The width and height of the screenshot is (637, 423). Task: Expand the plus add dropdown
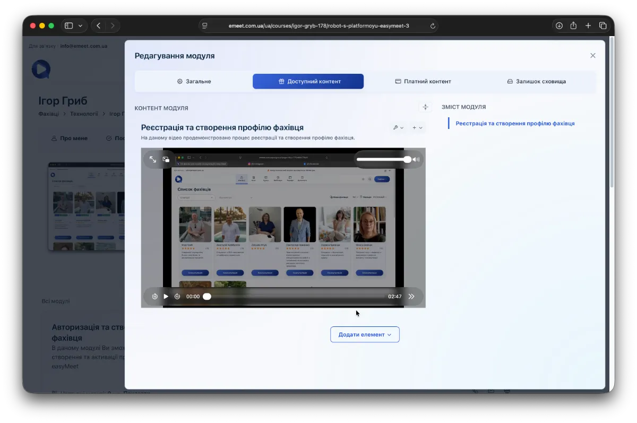417,127
